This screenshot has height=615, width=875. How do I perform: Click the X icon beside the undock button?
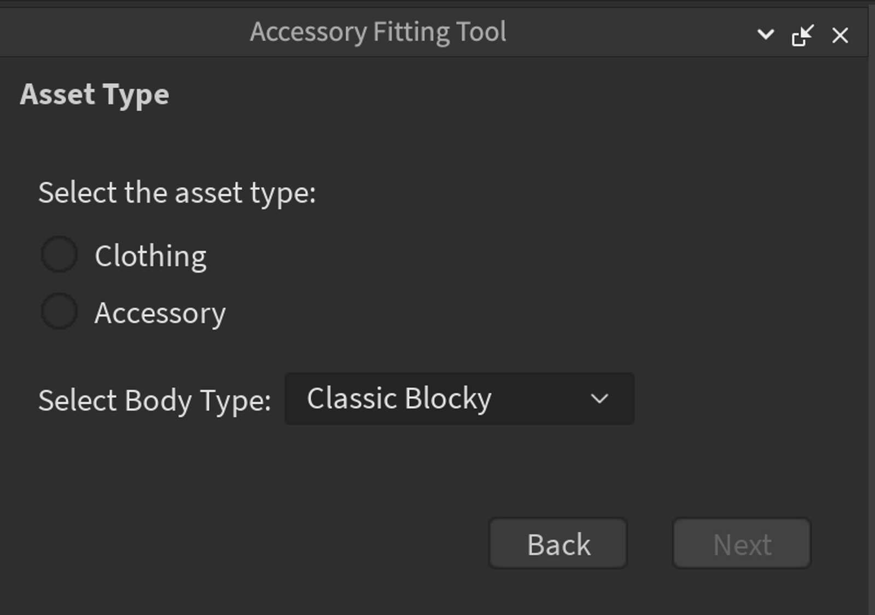tap(840, 36)
